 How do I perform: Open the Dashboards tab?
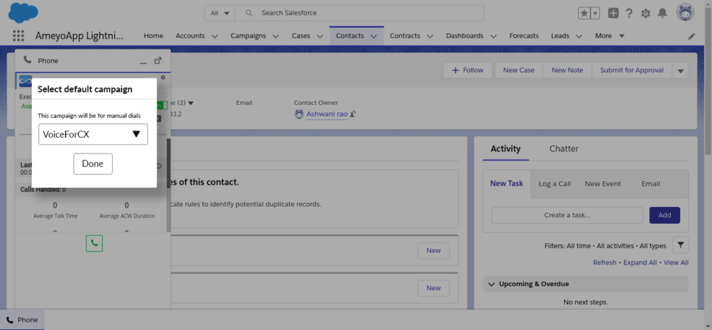[464, 36]
